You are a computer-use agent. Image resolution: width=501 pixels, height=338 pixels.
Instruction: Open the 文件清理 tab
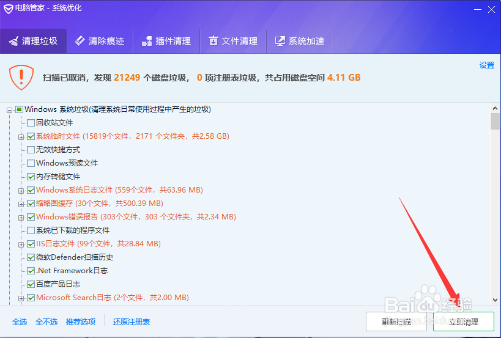click(233, 41)
